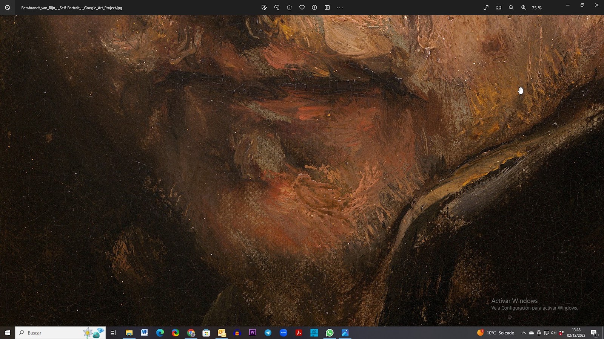Click the Photos app icon in the title bar
Viewport: 604px width, 339px height.
tap(8, 8)
